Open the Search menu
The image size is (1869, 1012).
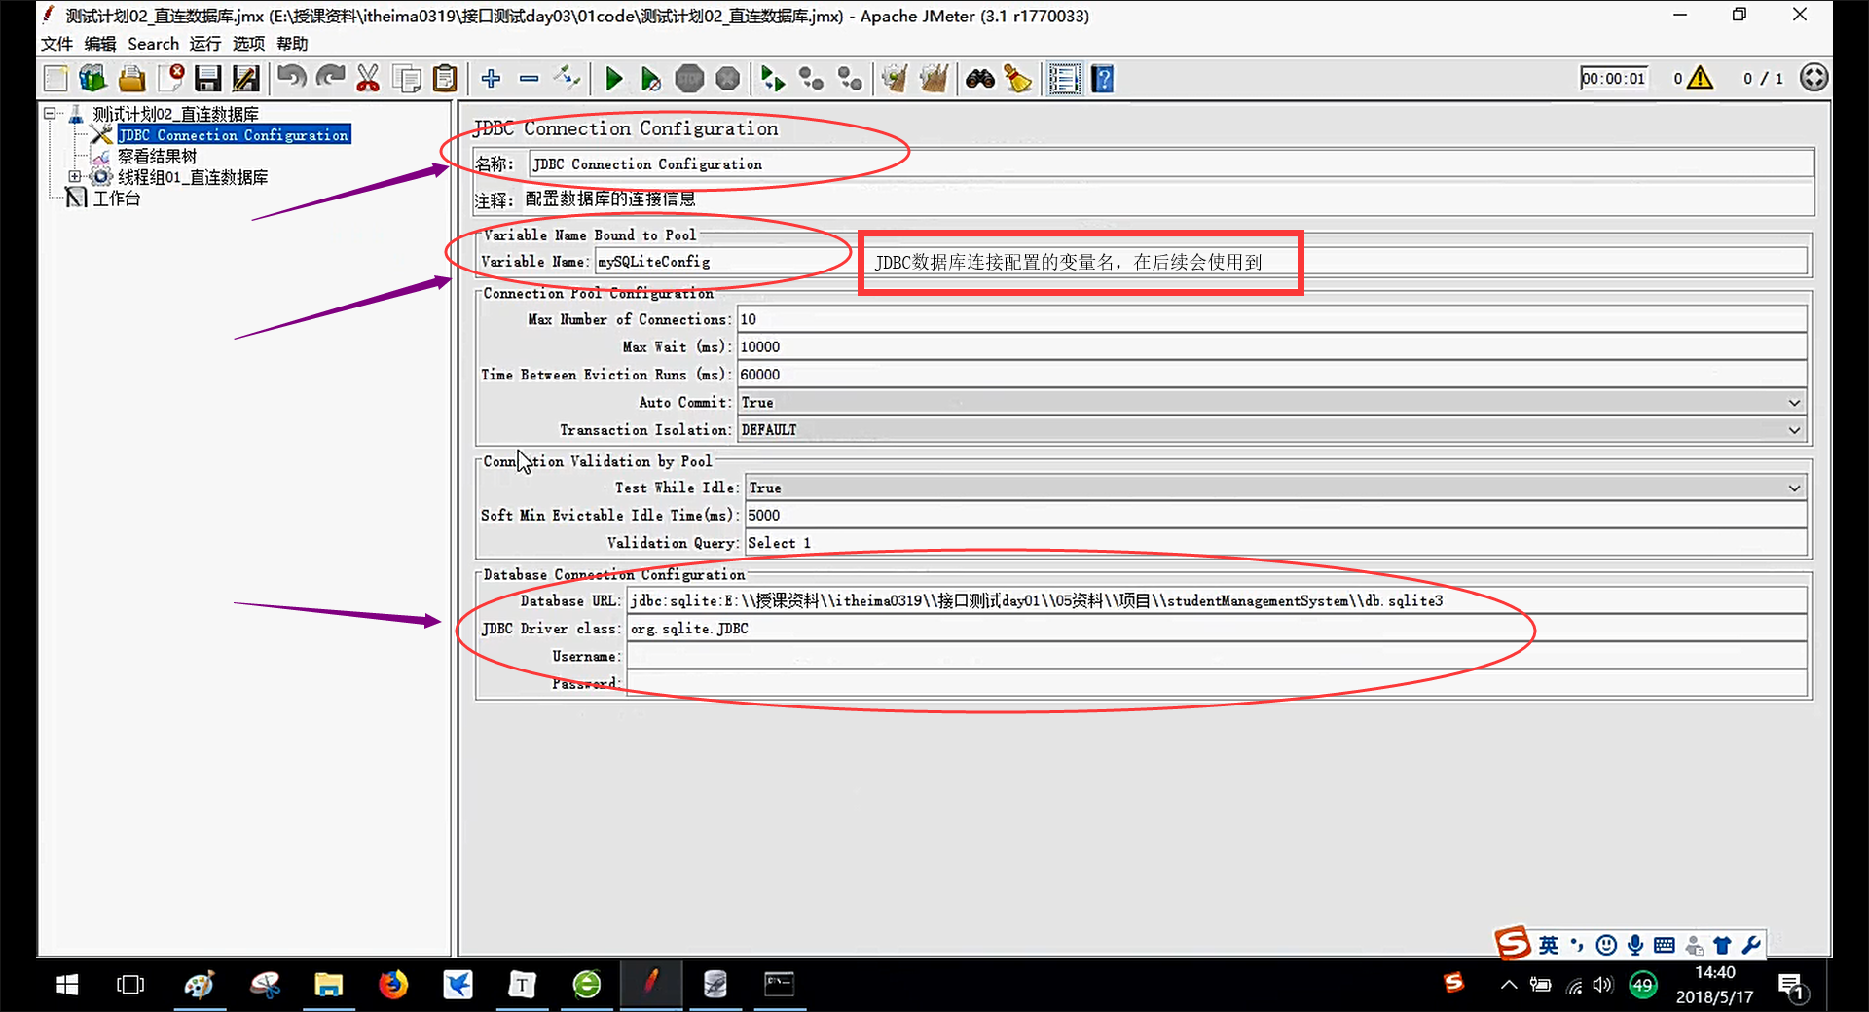[153, 44]
